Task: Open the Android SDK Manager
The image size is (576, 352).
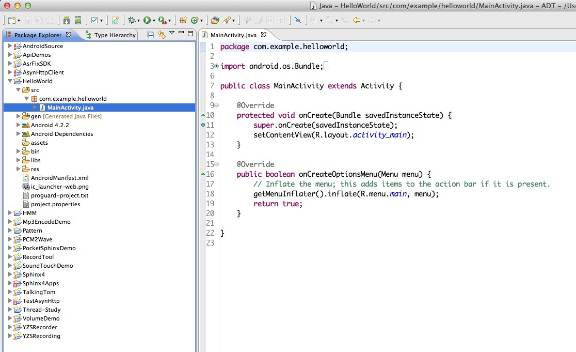Action: [x=67, y=20]
